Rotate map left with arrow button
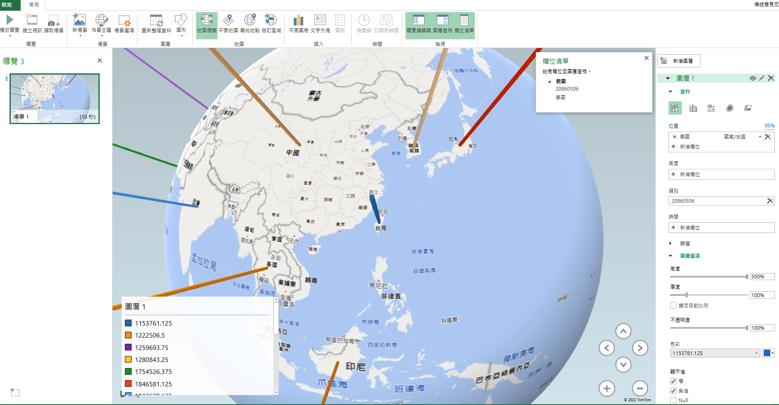Image resolution: width=779 pixels, height=405 pixels. pyautogui.click(x=606, y=348)
